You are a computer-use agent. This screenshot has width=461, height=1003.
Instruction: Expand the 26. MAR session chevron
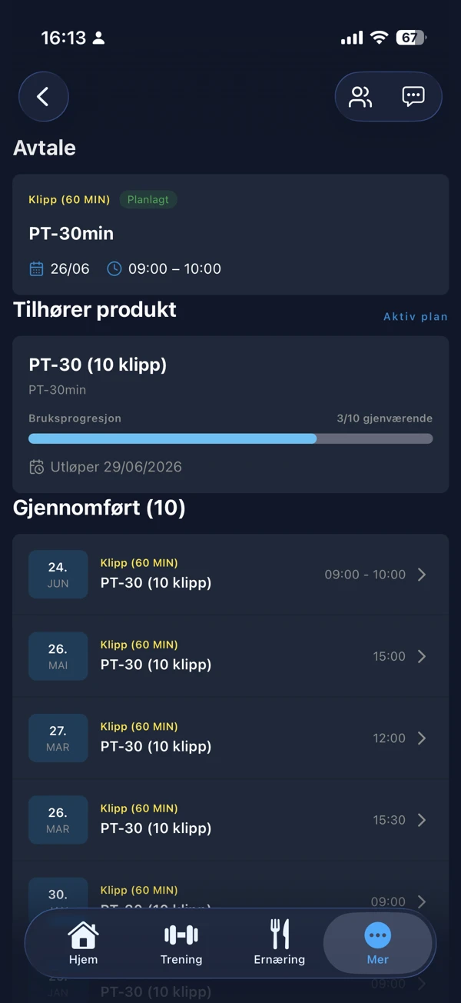coord(422,820)
